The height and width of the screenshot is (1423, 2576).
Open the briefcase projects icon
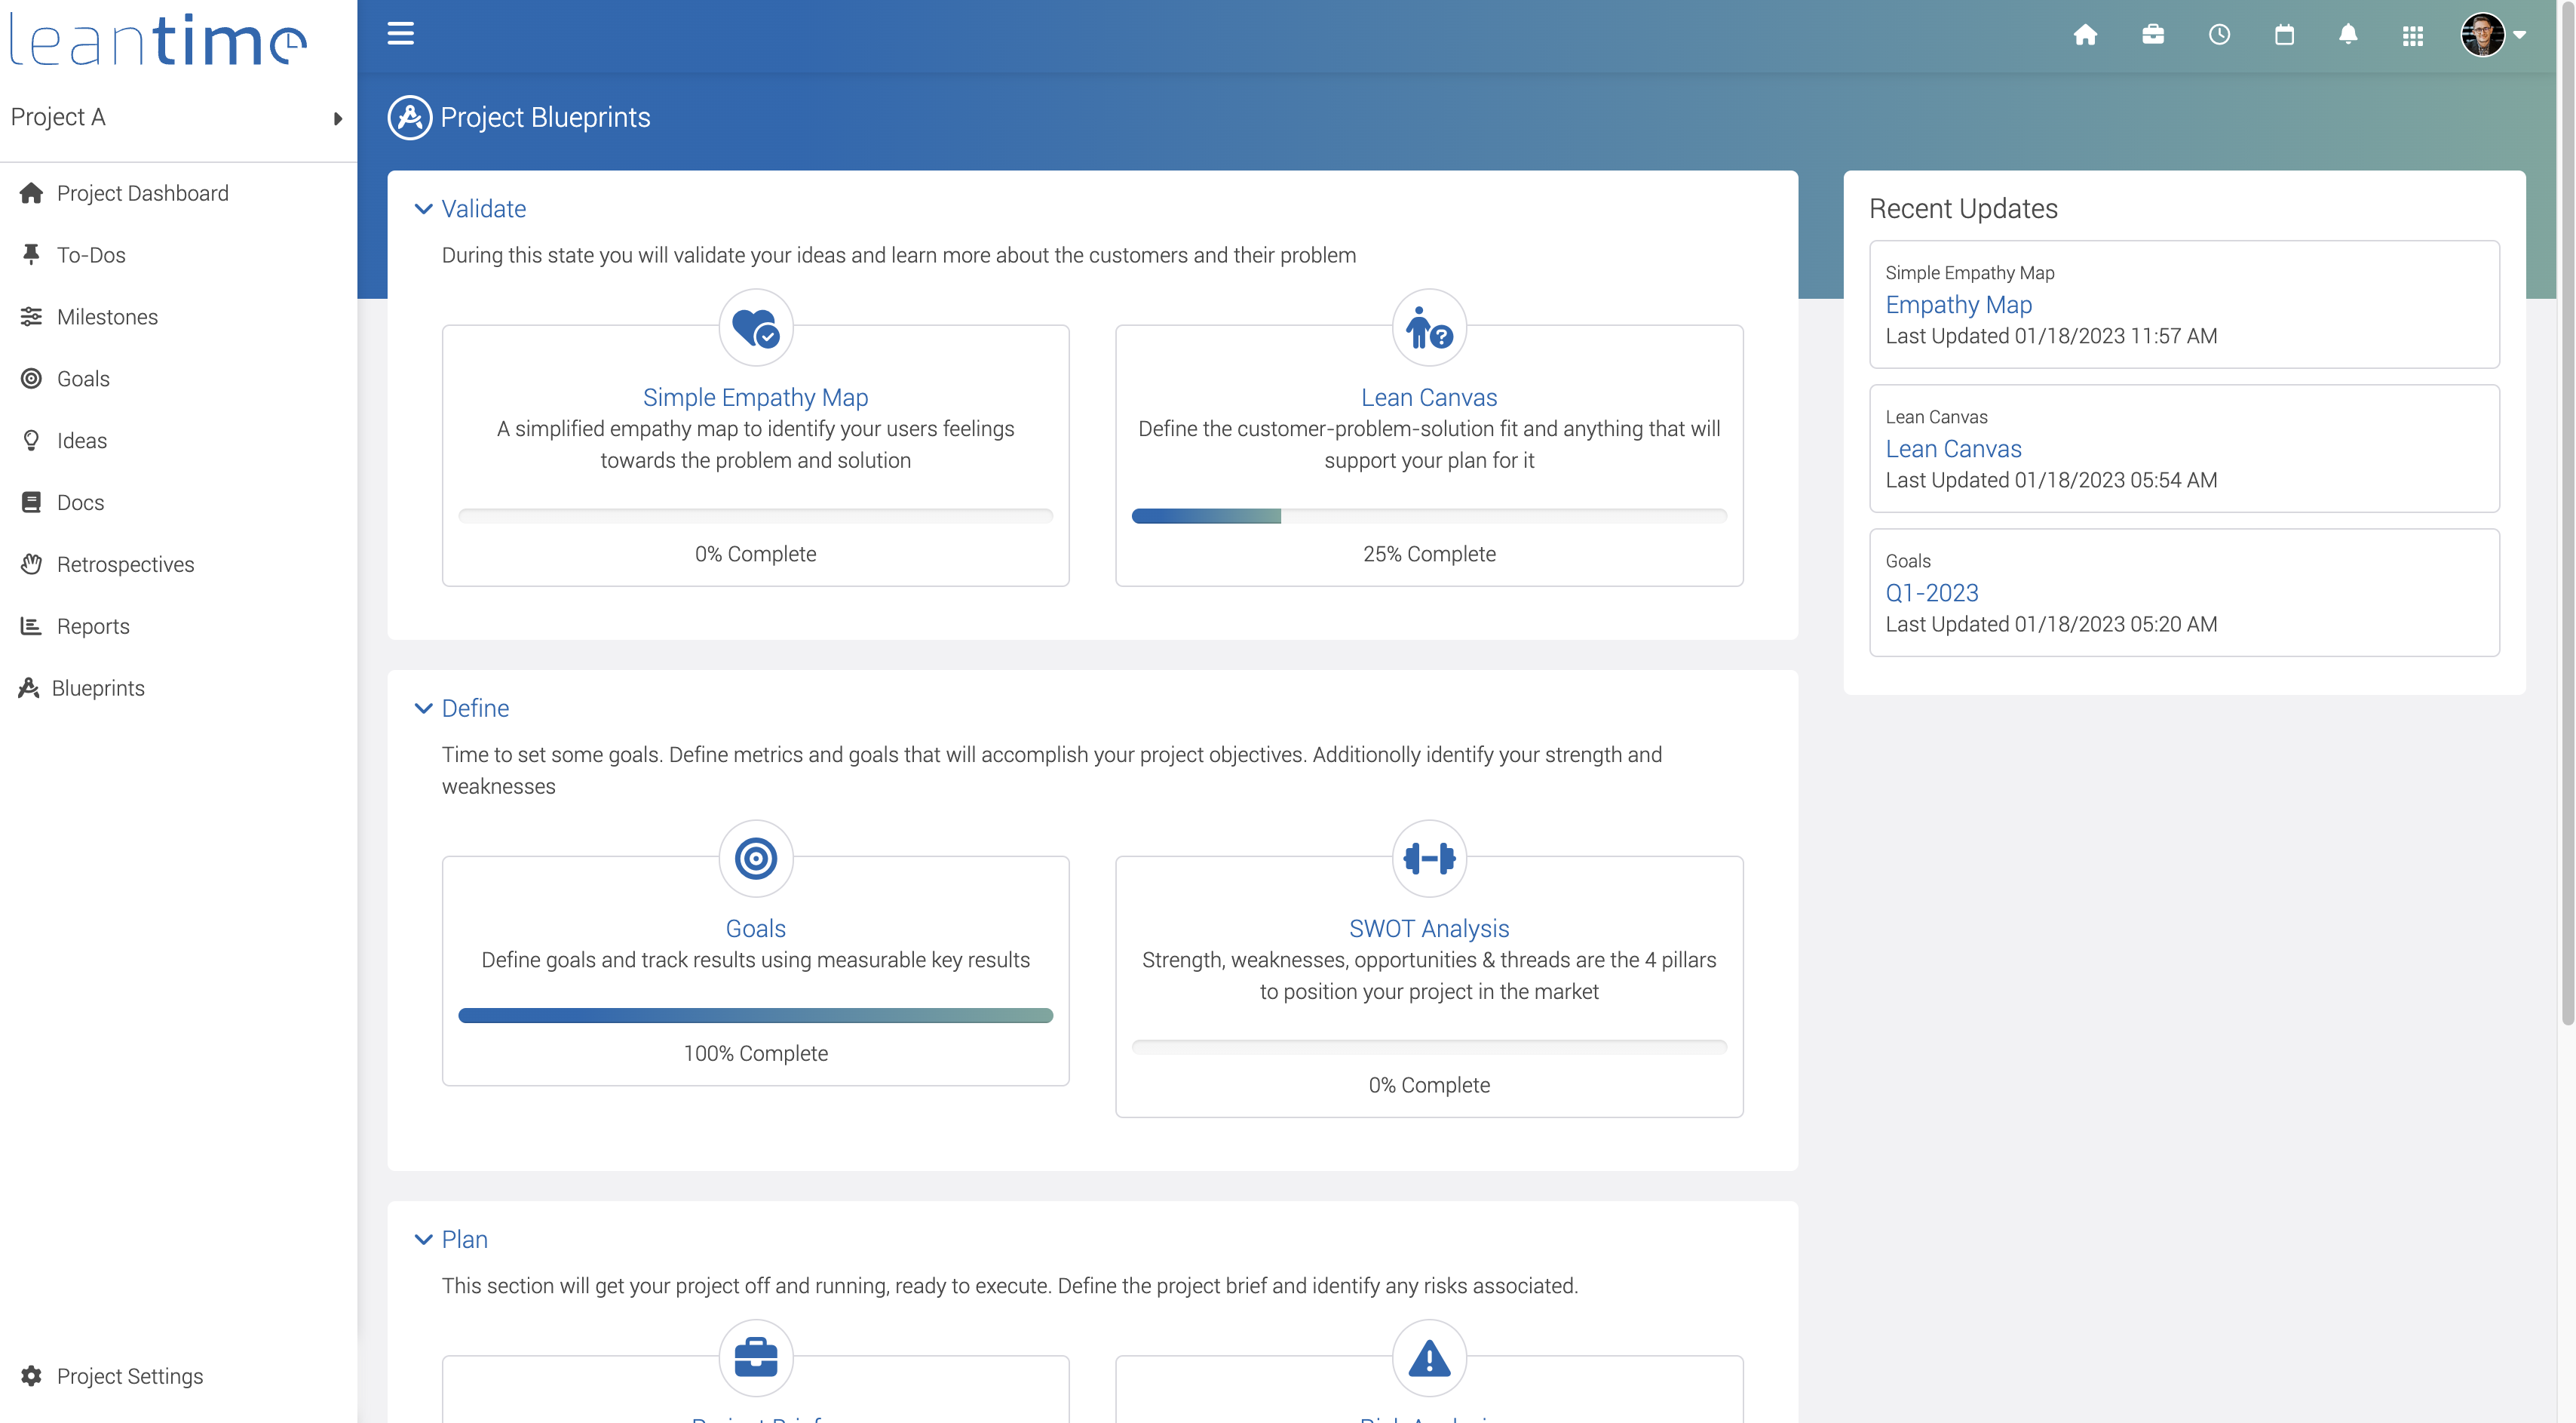click(2152, 35)
